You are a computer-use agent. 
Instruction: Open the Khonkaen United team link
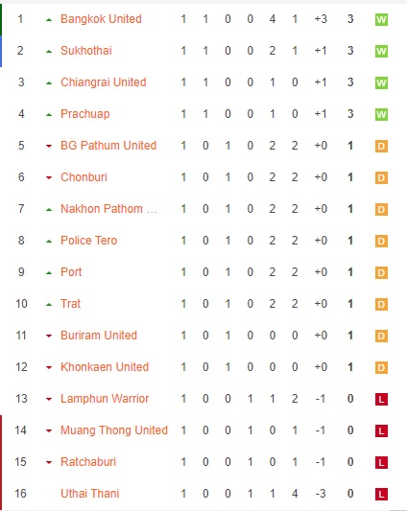[x=105, y=367]
